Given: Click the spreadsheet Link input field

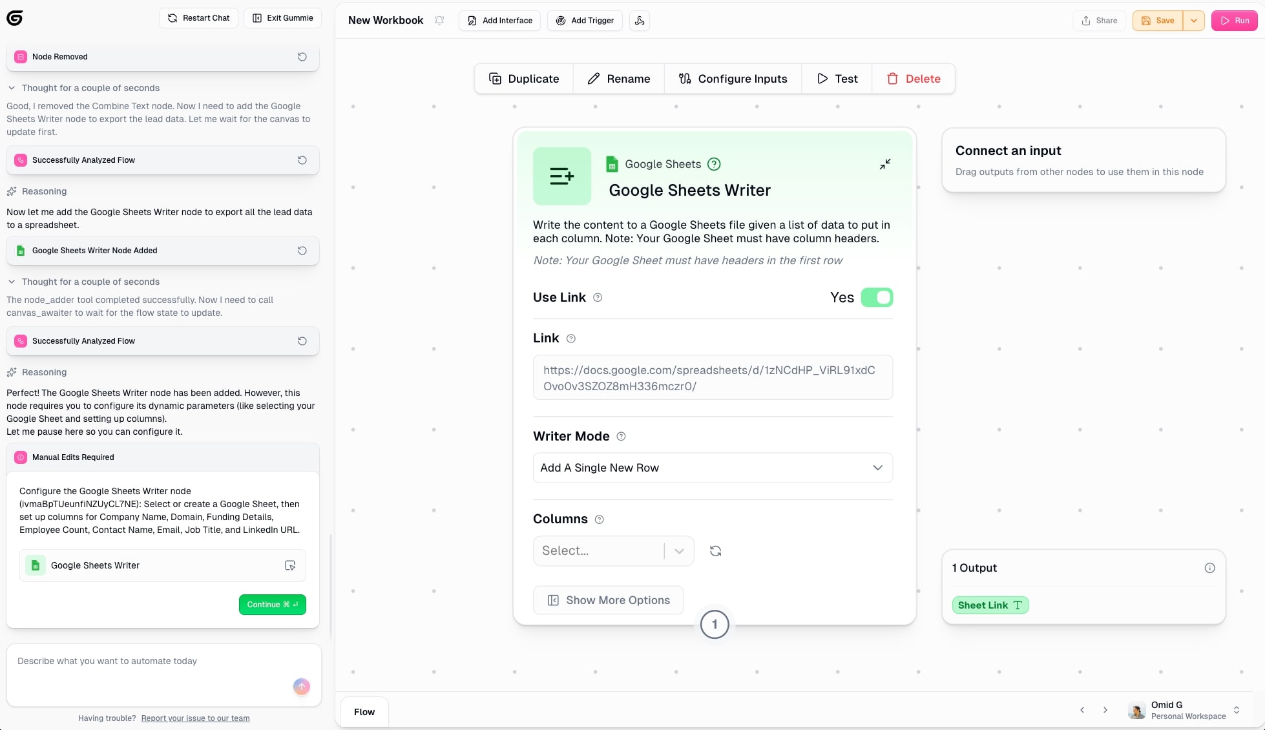Looking at the screenshot, I should [713, 377].
